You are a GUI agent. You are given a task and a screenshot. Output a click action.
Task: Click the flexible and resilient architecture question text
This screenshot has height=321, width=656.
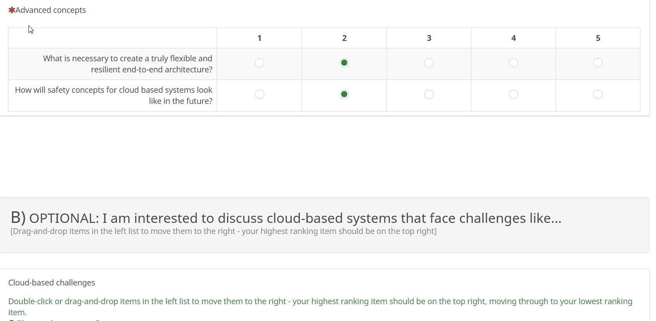[x=128, y=64]
